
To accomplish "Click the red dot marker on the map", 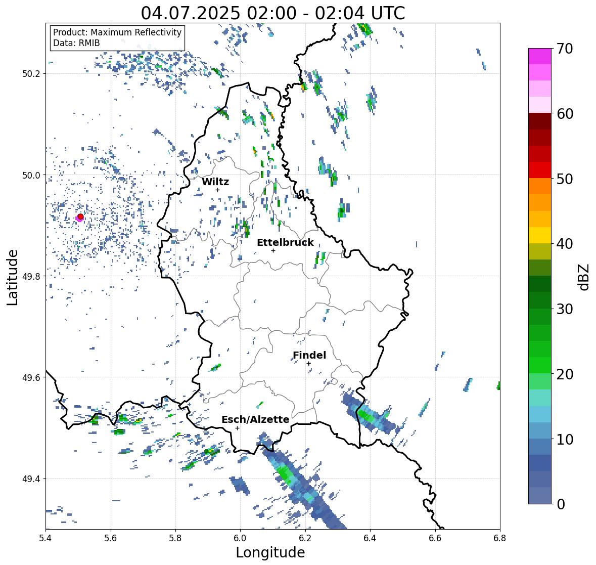I will 80,216.
